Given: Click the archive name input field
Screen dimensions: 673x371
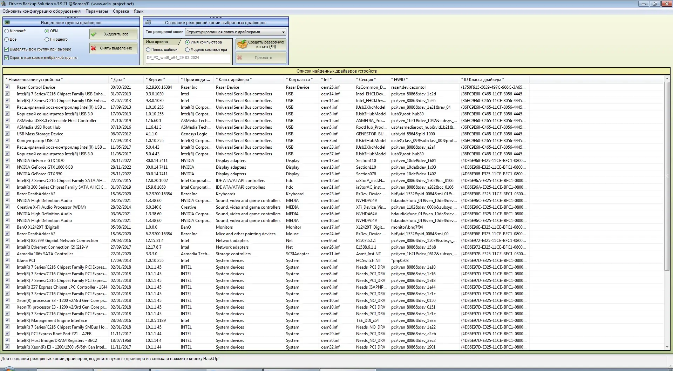Looking at the screenshot, I should pos(188,58).
